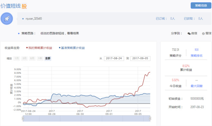Click the blue bullet beside rquser_325410
The height and width of the screenshot is (126, 212).
(x=23, y=19)
